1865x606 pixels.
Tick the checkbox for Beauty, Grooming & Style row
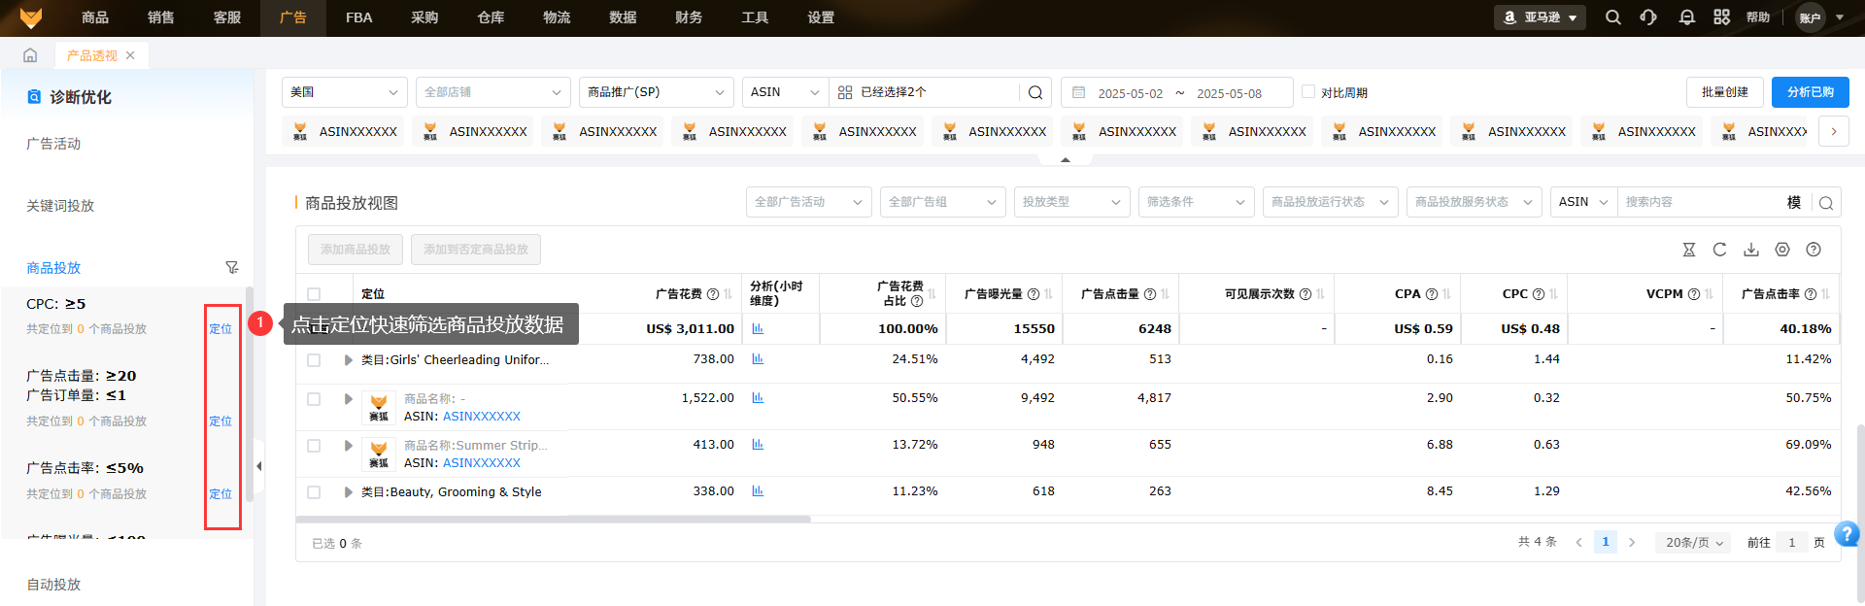[x=314, y=492]
